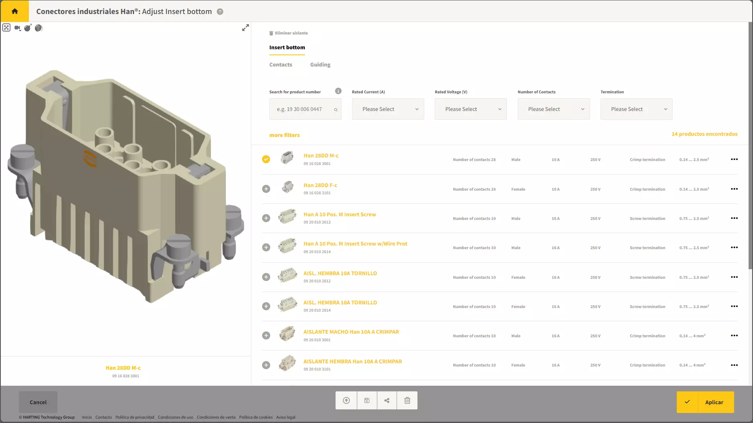Click the '14 productos encontrados' text

pyautogui.click(x=704, y=134)
